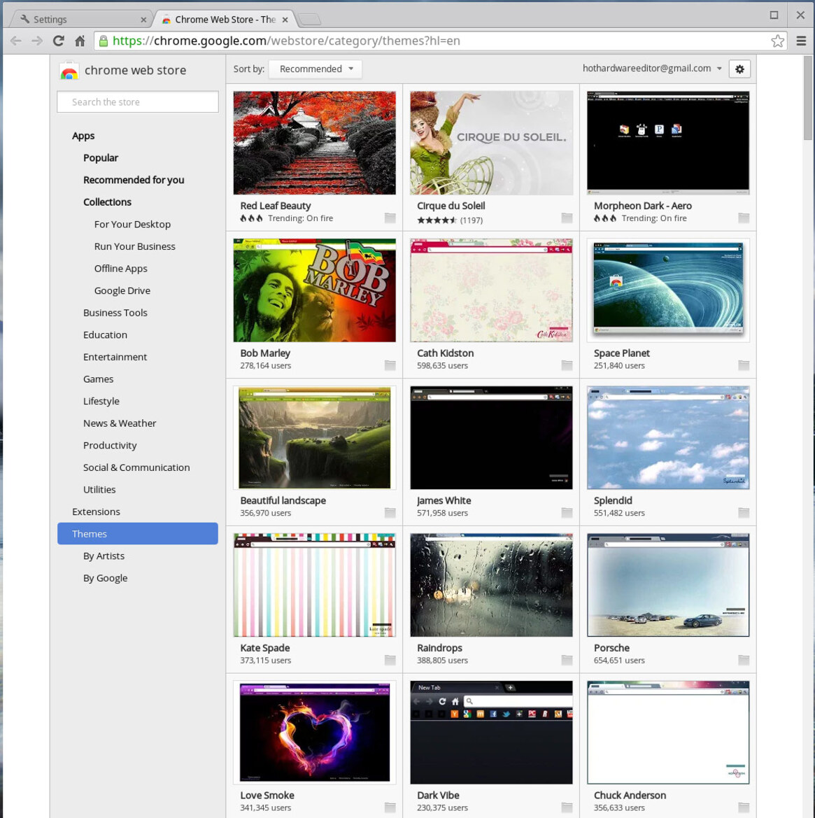
Task: Open the Google Drive collection
Action: [122, 290]
